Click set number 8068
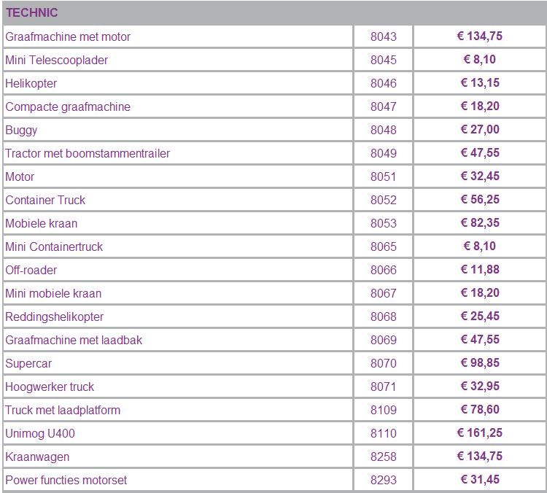This screenshot has height=493, width=547. (x=384, y=317)
